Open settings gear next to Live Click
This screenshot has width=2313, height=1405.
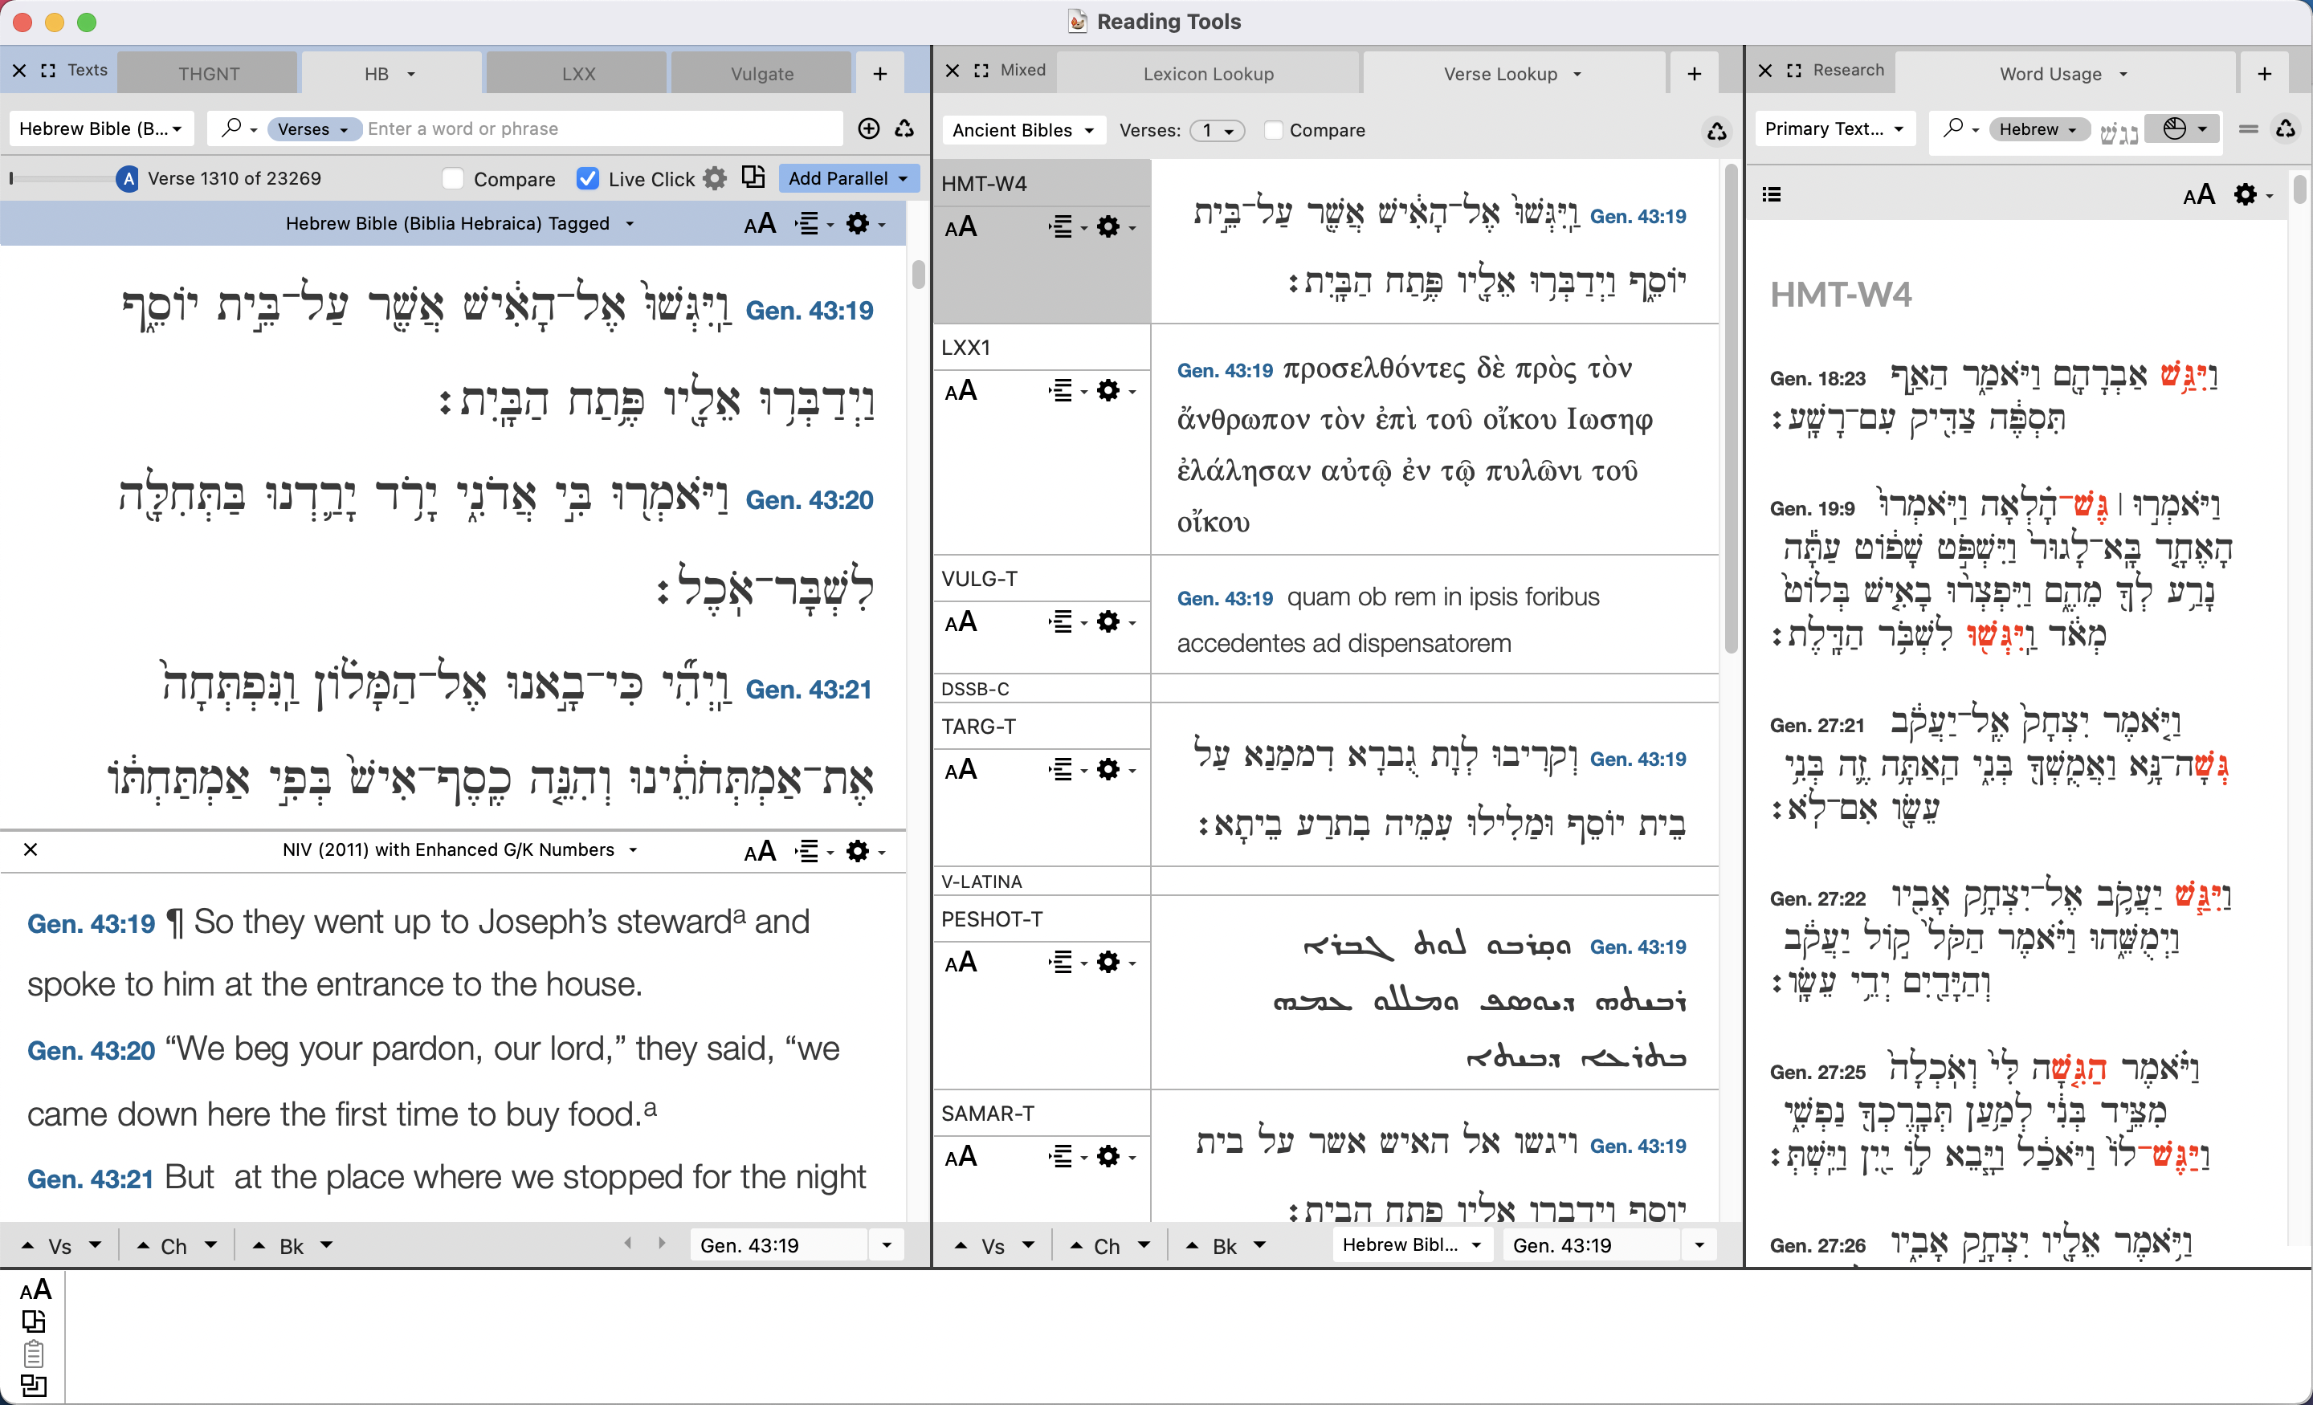[x=716, y=178]
